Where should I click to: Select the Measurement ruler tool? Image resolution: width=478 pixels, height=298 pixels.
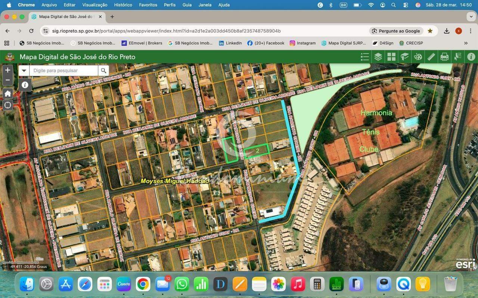coord(431,57)
